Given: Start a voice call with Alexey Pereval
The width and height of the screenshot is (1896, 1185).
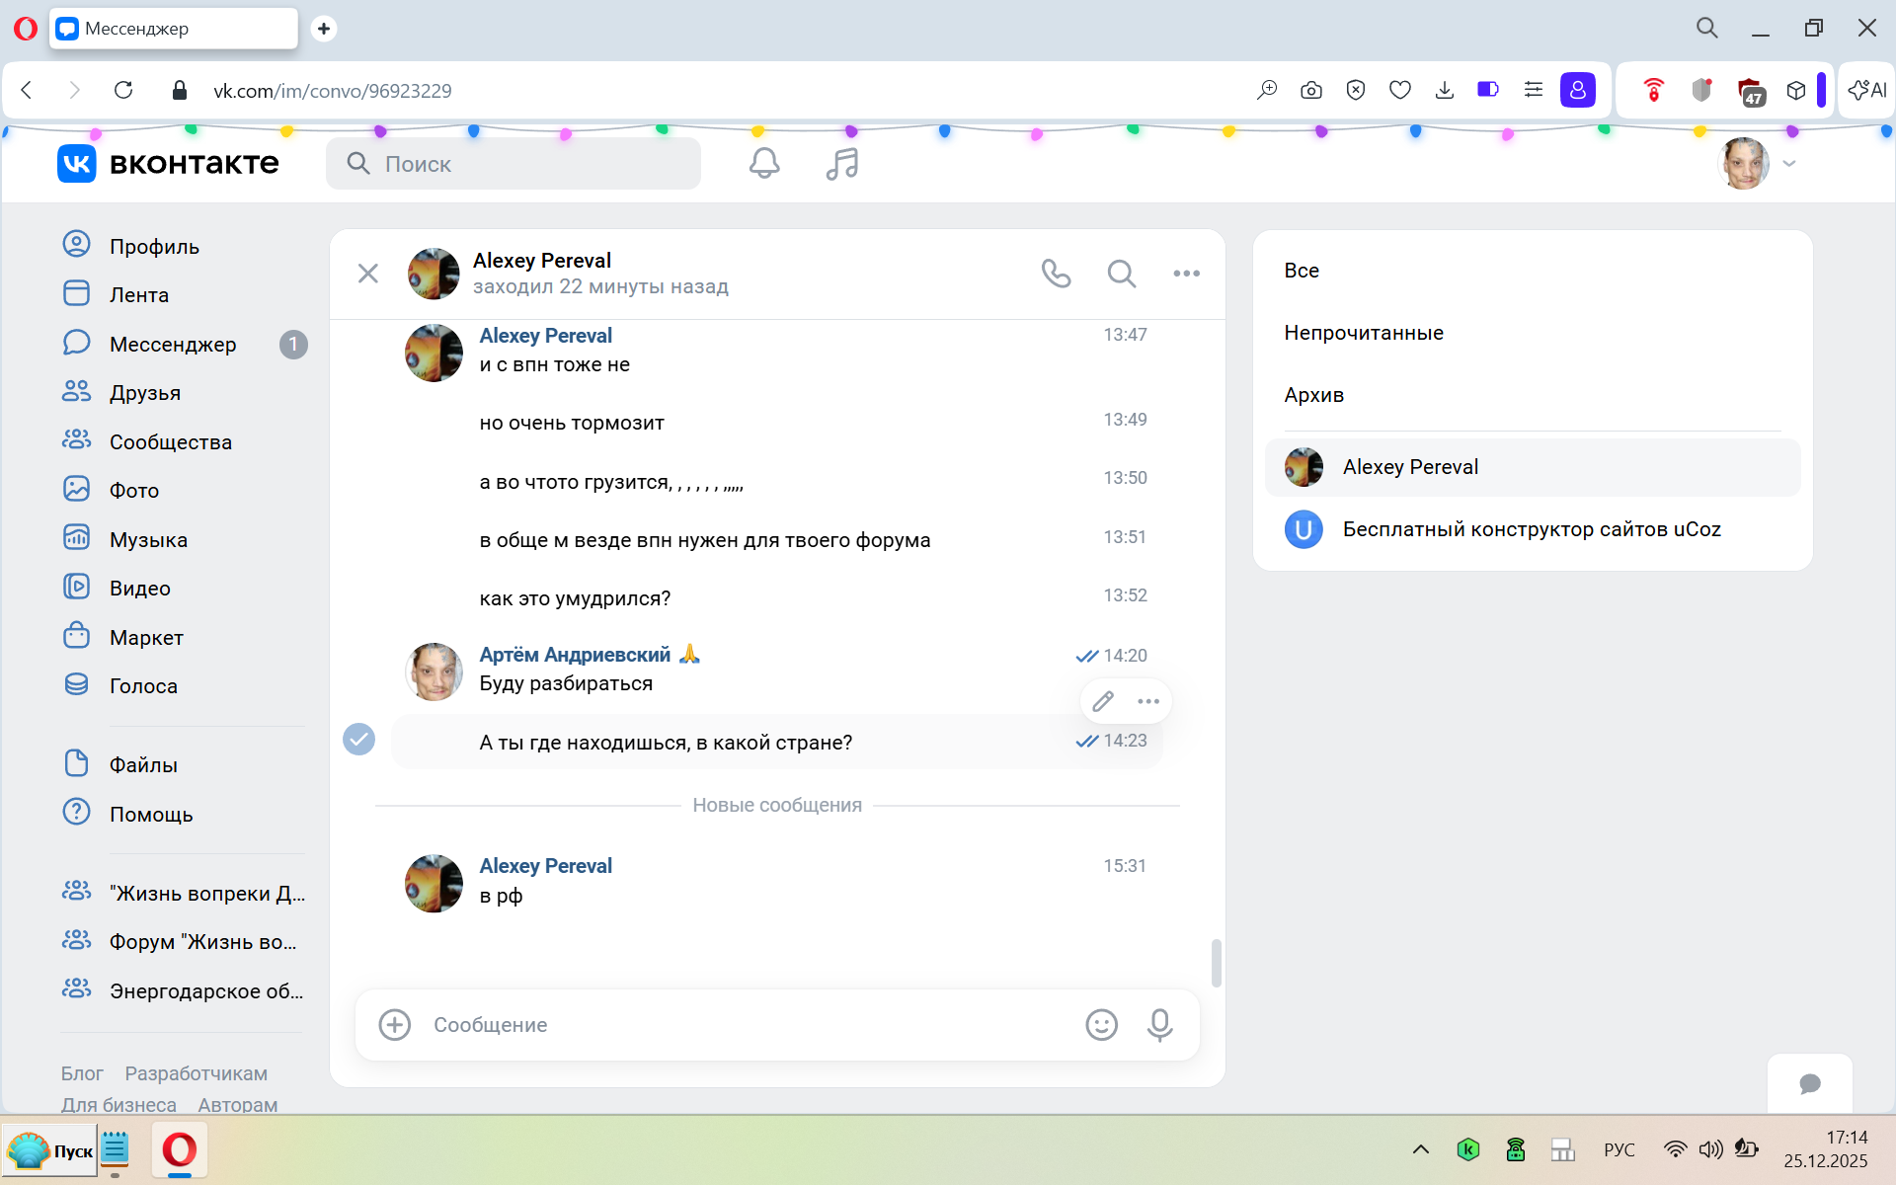Looking at the screenshot, I should [1056, 274].
